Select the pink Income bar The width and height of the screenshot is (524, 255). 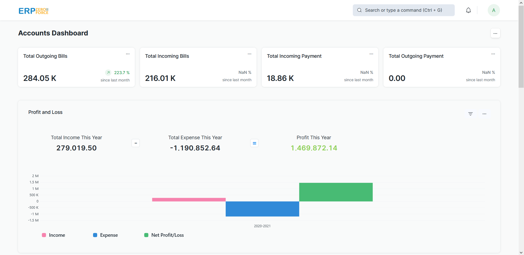(x=189, y=200)
